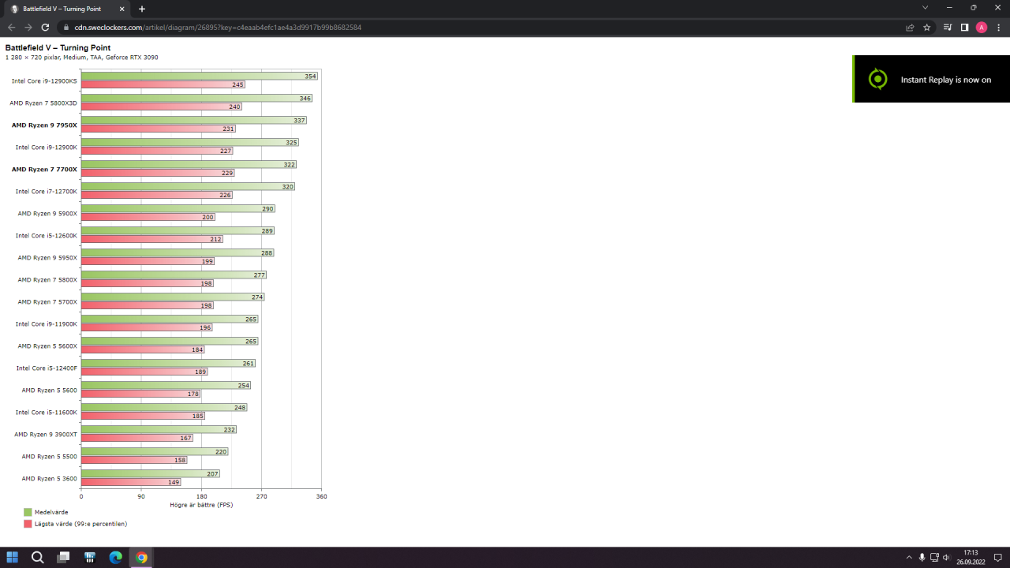Viewport: 1010px width, 568px height.
Task: Select the Battlefield V – Turning Point tab
Action: (69, 9)
